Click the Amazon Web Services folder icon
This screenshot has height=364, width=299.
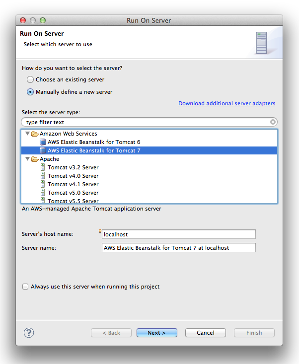click(x=35, y=134)
